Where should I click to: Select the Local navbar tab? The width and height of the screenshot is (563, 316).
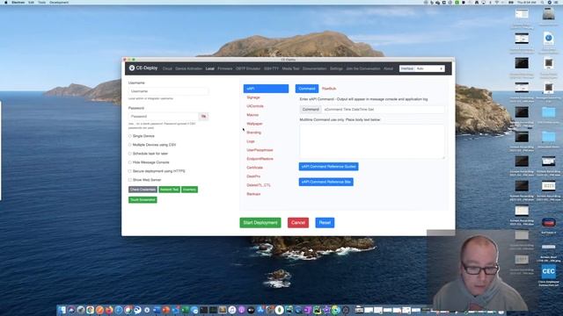[210, 68]
